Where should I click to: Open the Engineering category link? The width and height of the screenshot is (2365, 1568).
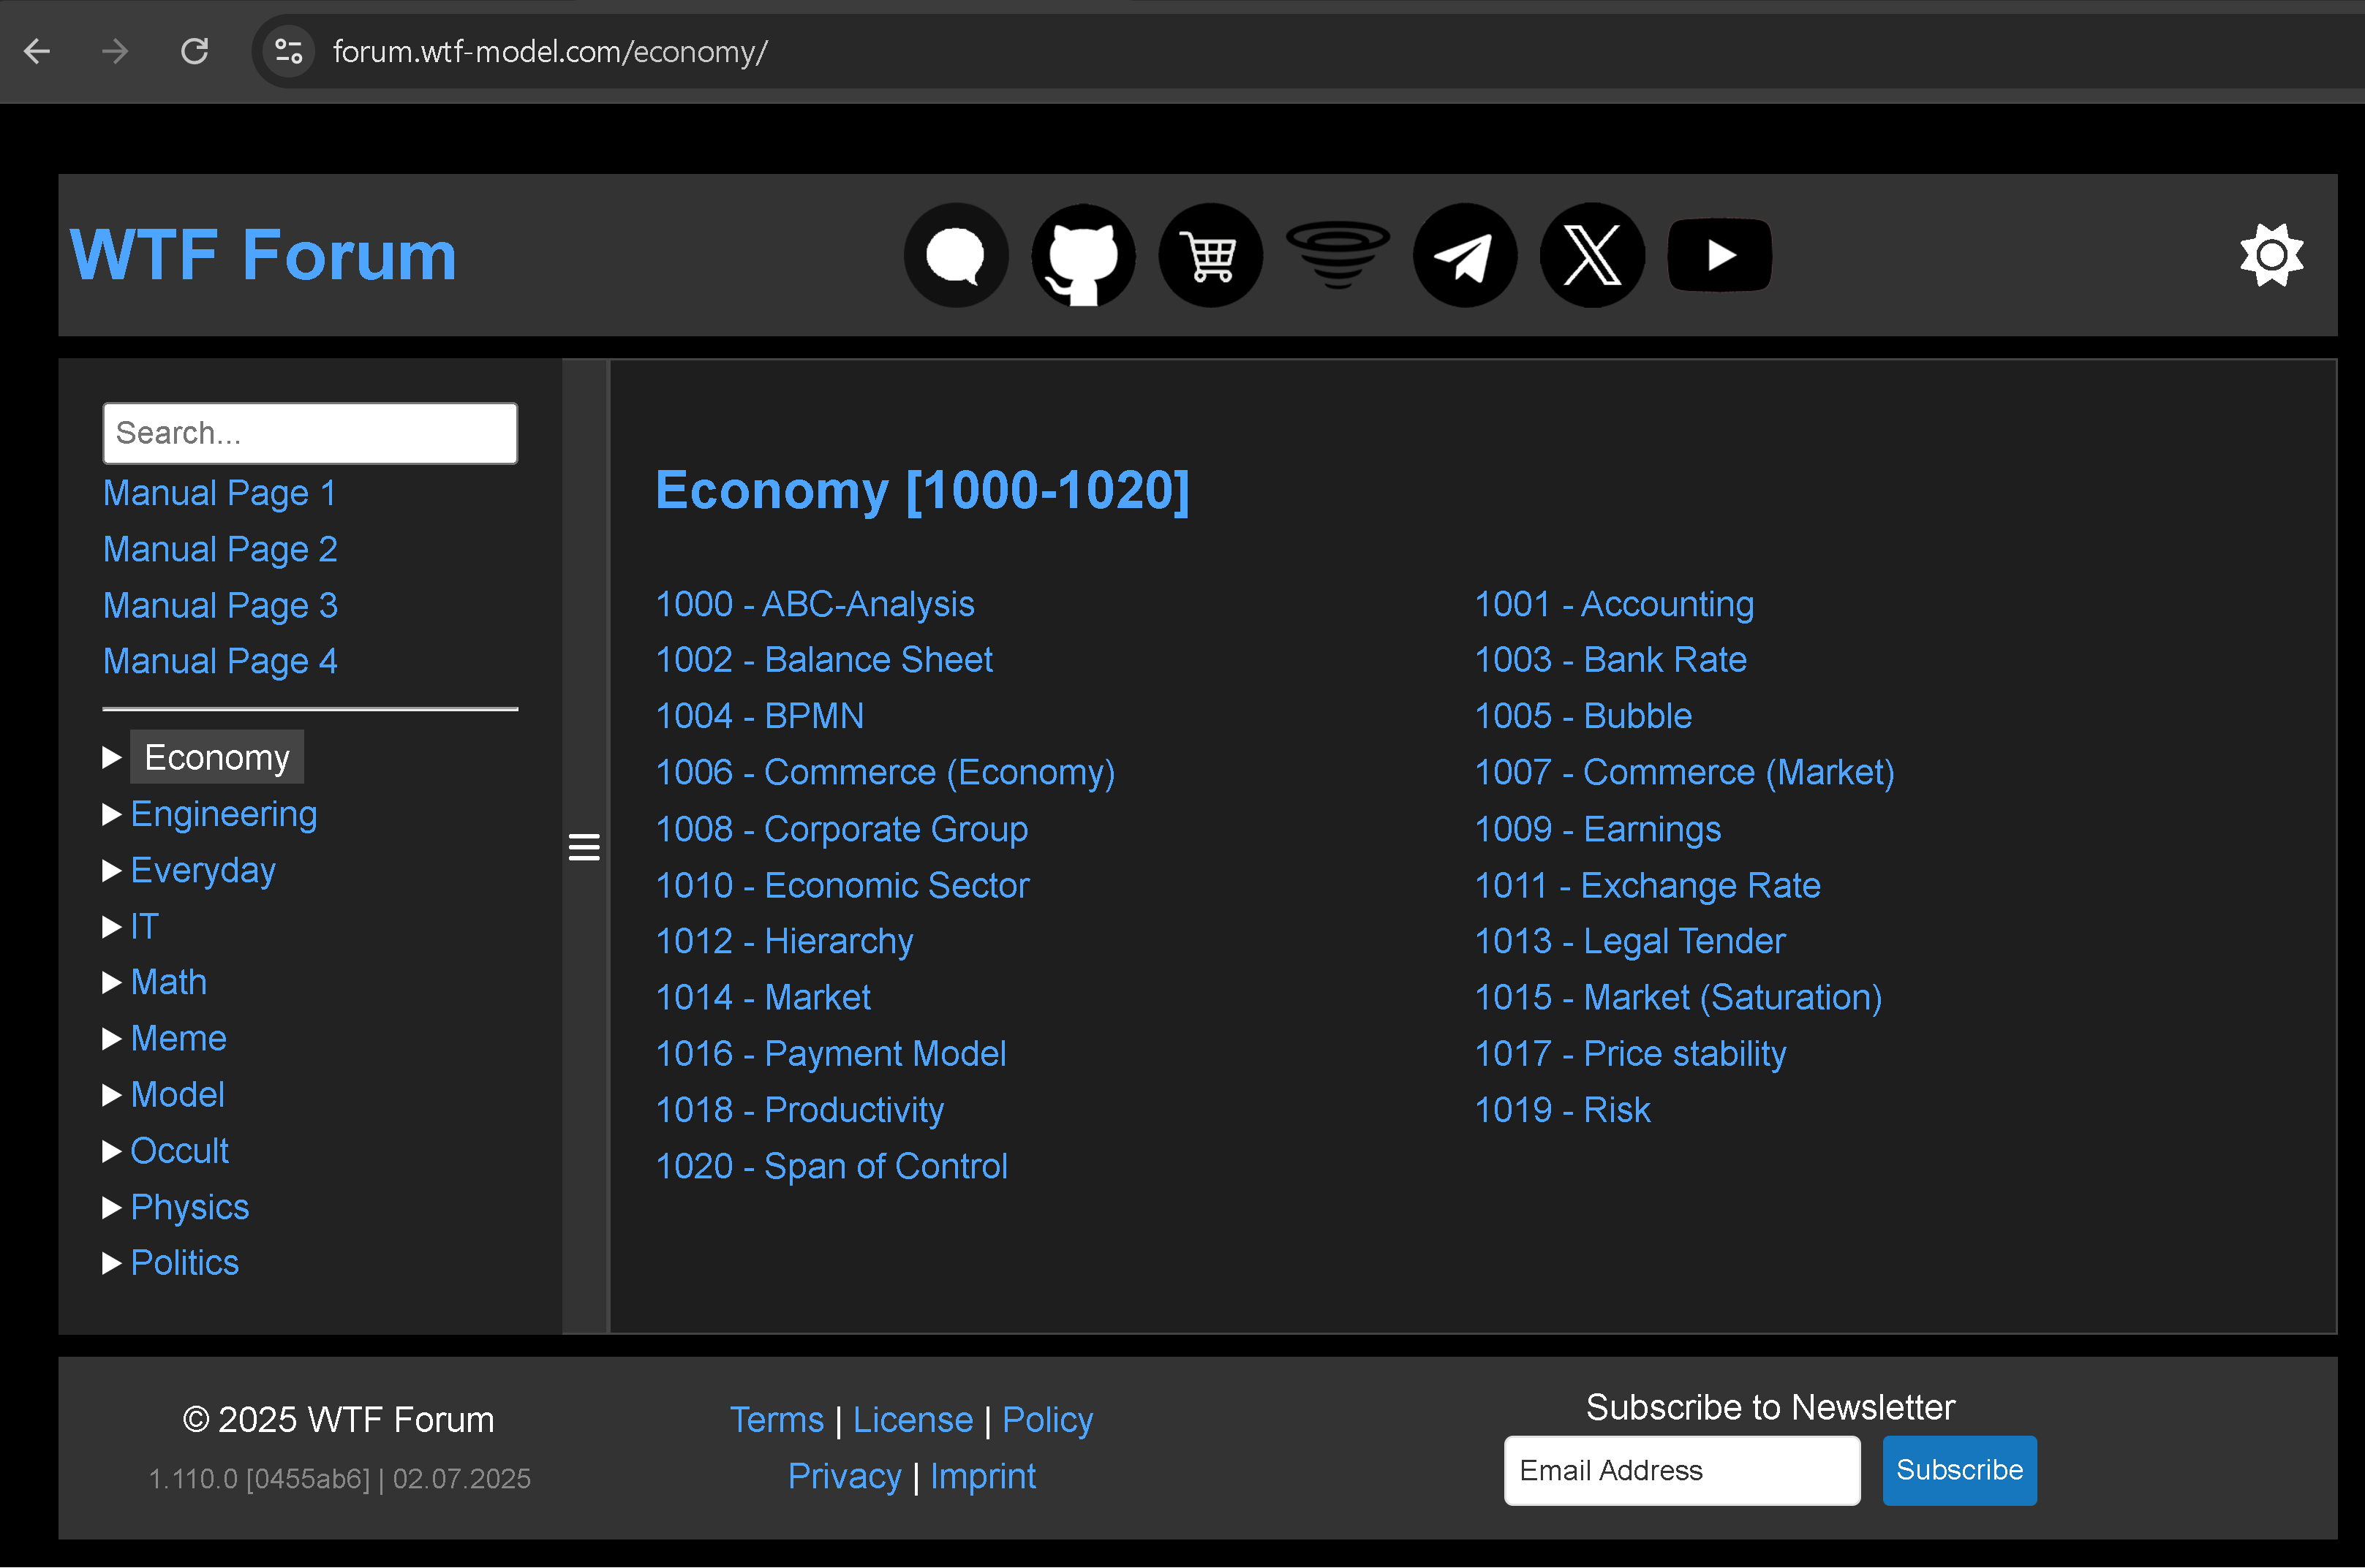224,814
